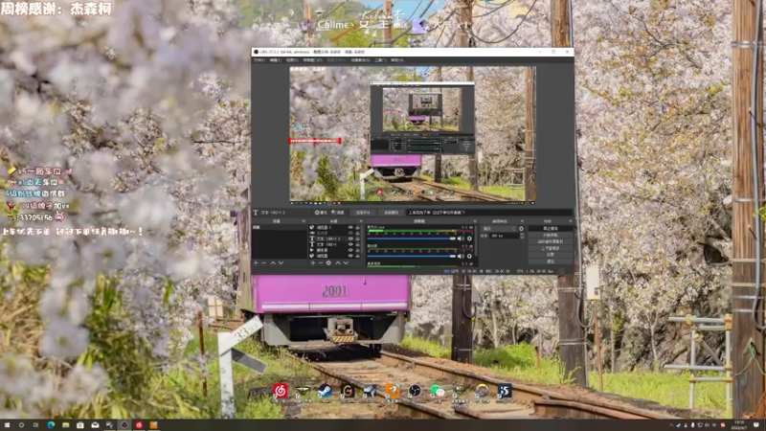
Task: Mute the second mixer channel speaker
Action: (460, 256)
